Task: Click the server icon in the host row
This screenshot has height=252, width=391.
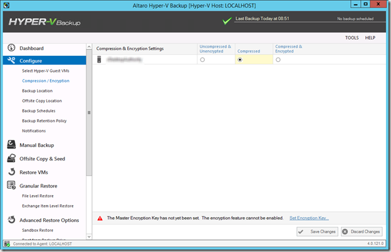Action: pos(99,60)
